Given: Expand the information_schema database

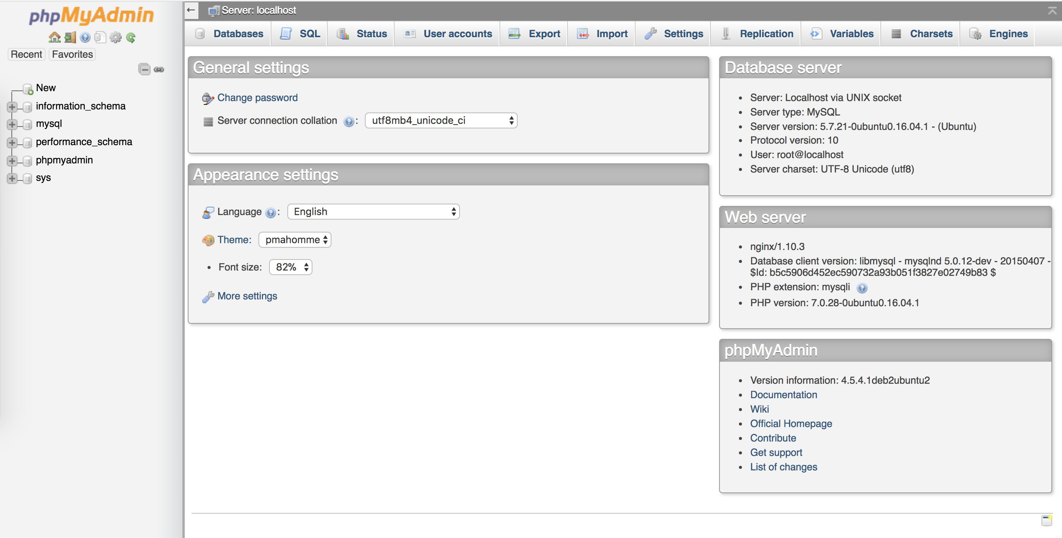Looking at the screenshot, I should (x=10, y=106).
